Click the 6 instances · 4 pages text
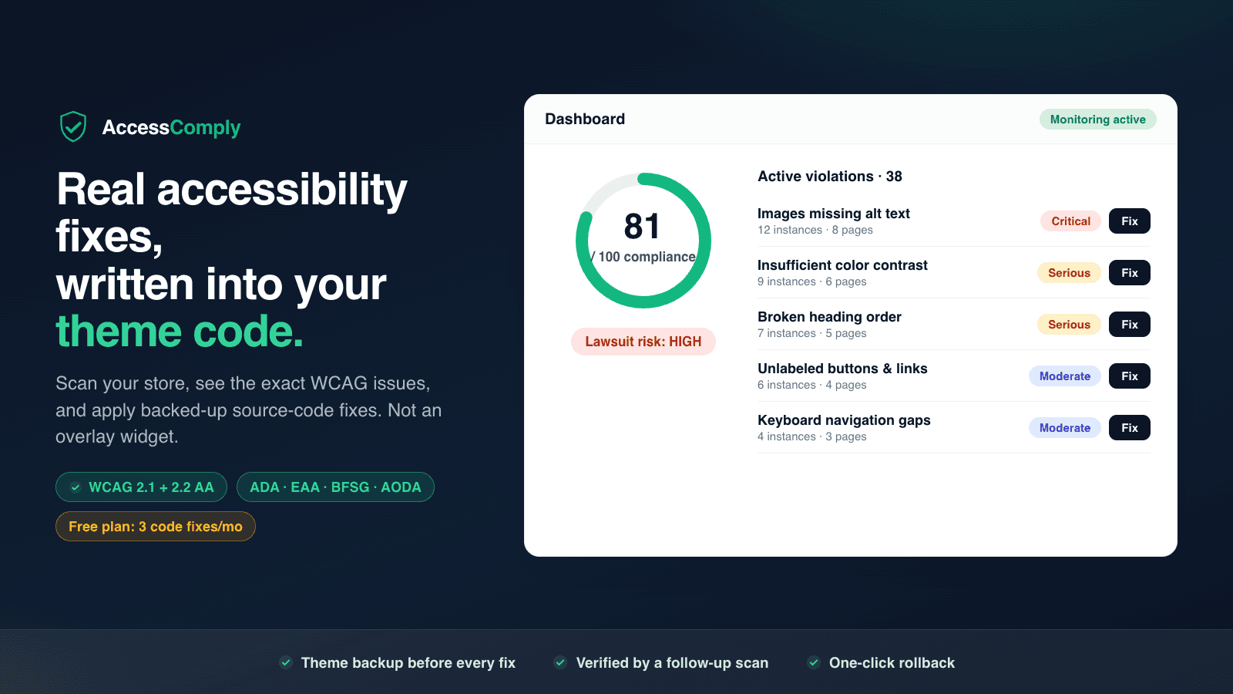Viewport: 1233px width, 694px height. click(812, 385)
